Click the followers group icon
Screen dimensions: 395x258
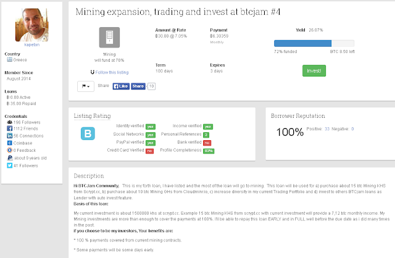tap(10, 122)
